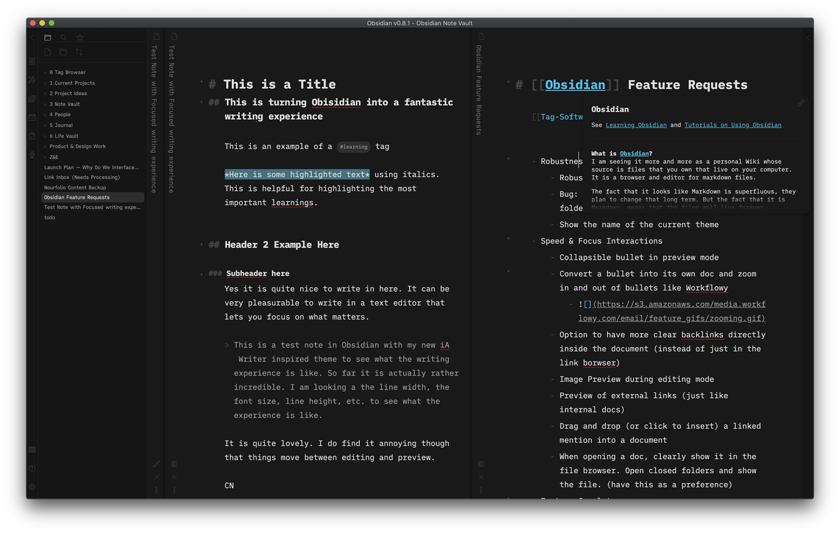Follow the Obsidian link in note title
The image size is (840, 533).
click(575, 85)
